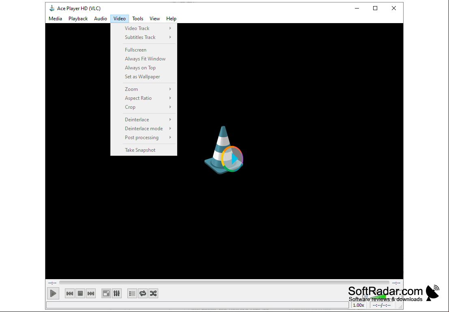Click the Play button

(53, 293)
